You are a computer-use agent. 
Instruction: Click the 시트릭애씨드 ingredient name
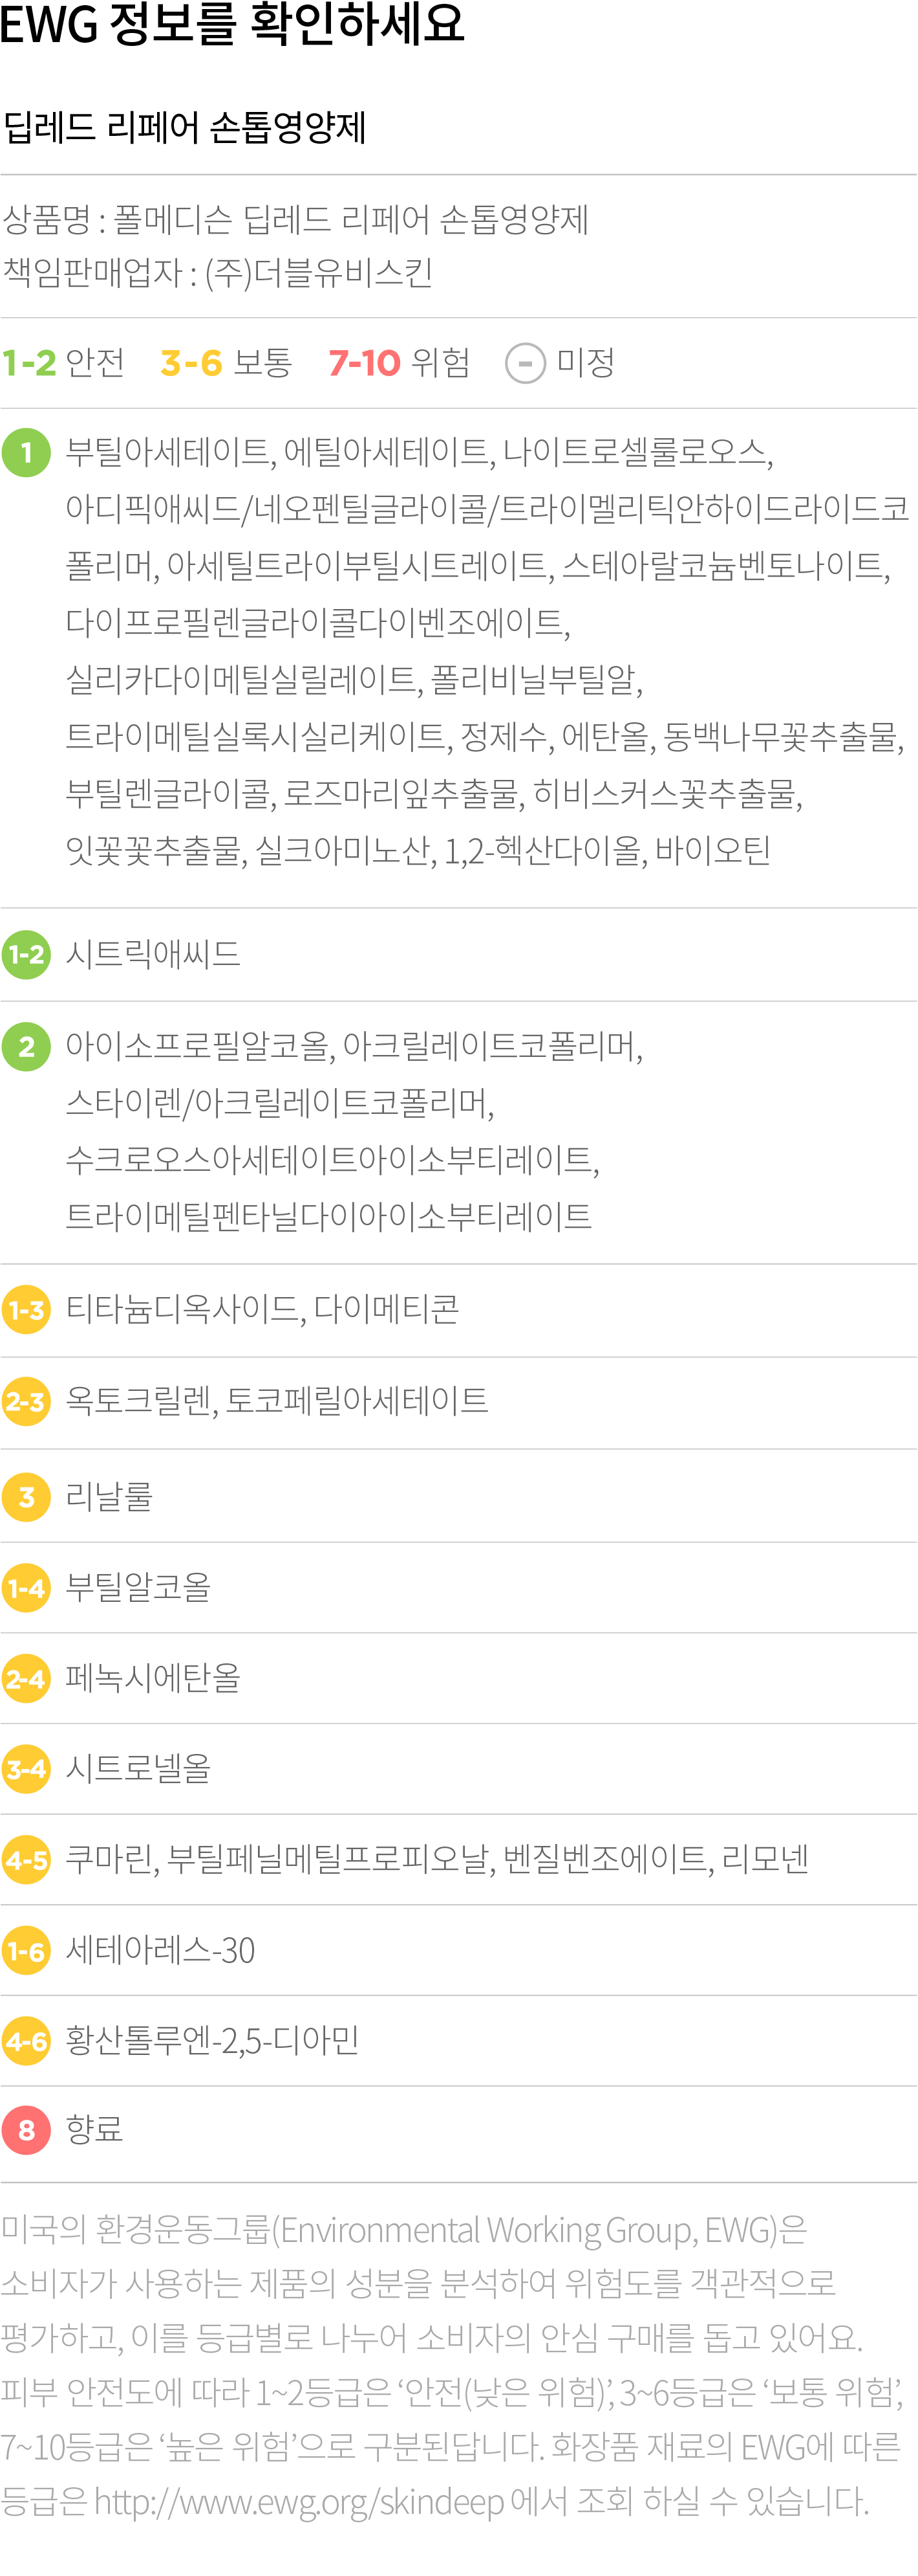[x=153, y=953]
